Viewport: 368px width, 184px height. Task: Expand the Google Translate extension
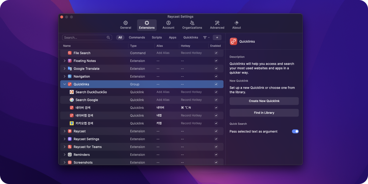(64, 69)
